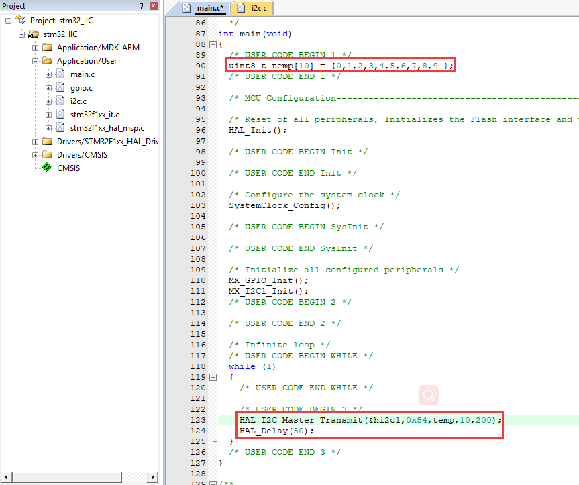Click the stm32_IIC project root icon
This screenshot has width=579, height=485.
19,20
